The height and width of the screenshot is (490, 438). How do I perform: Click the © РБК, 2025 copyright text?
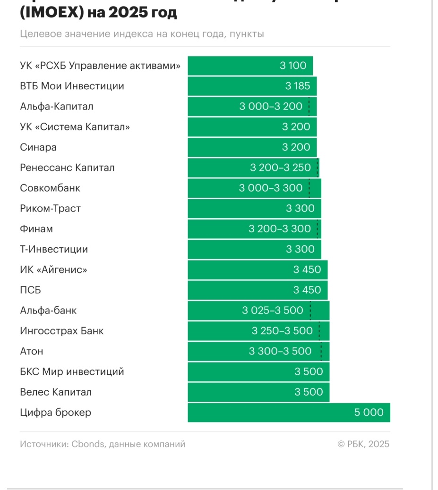(363, 444)
